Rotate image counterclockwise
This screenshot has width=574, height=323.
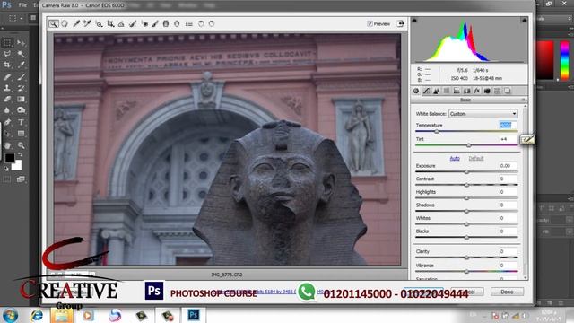point(201,24)
